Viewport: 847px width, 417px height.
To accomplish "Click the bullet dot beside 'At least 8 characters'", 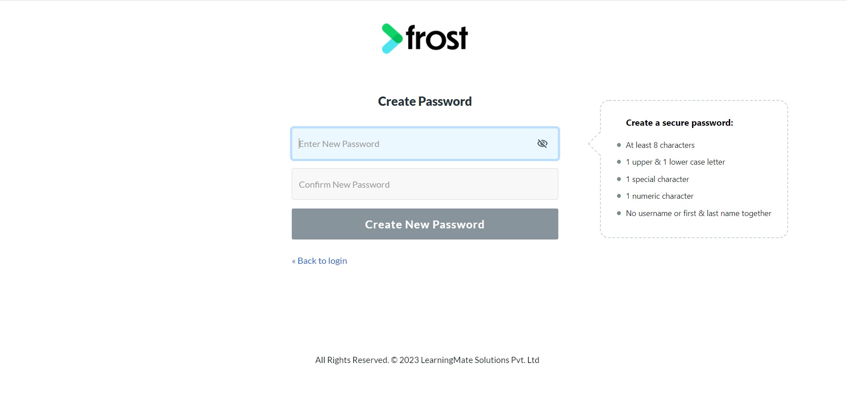I will (619, 145).
